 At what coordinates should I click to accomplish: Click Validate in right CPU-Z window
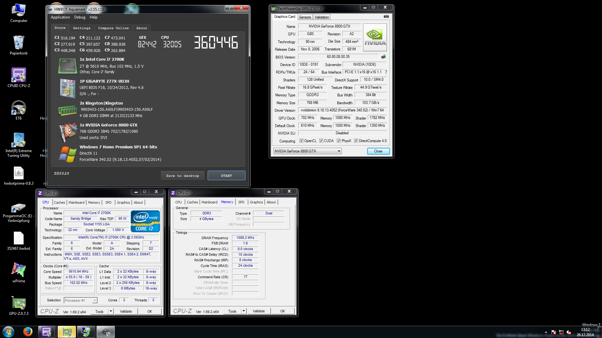click(x=259, y=311)
